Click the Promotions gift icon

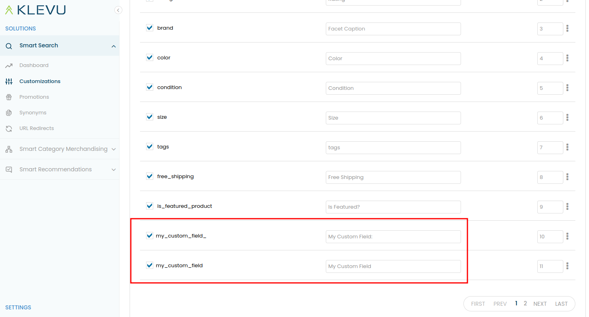[x=9, y=97]
